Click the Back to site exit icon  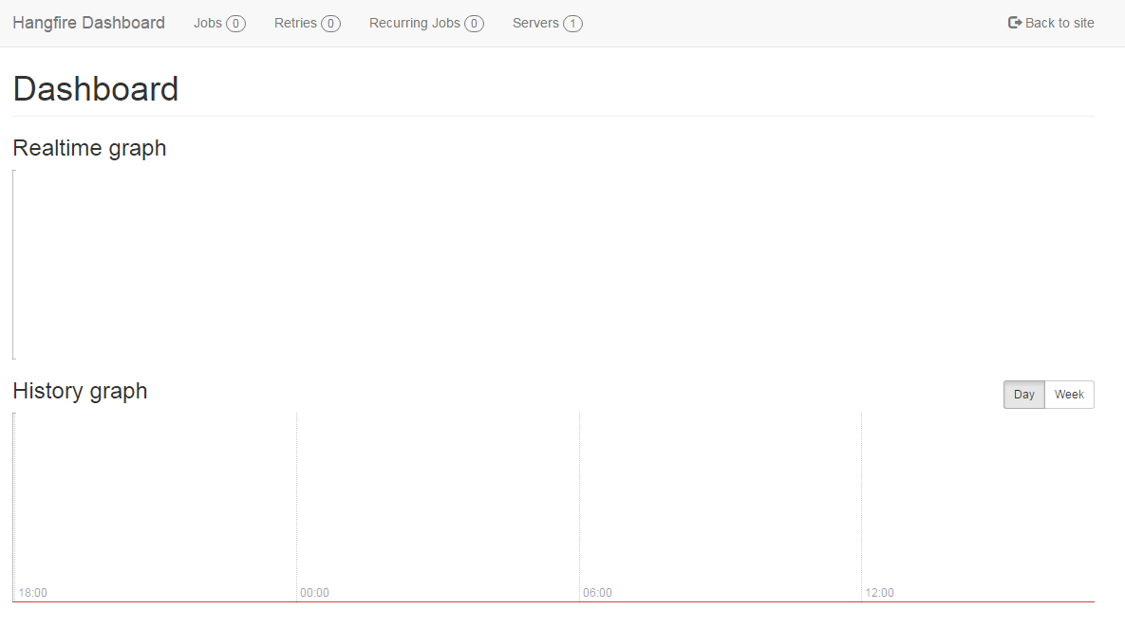click(1013, 22)
